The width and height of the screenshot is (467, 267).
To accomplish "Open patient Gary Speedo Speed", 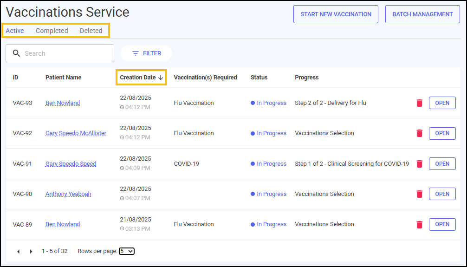I will [71, 163].
